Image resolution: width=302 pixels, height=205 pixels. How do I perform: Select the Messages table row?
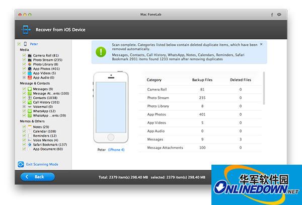[200, 140]
